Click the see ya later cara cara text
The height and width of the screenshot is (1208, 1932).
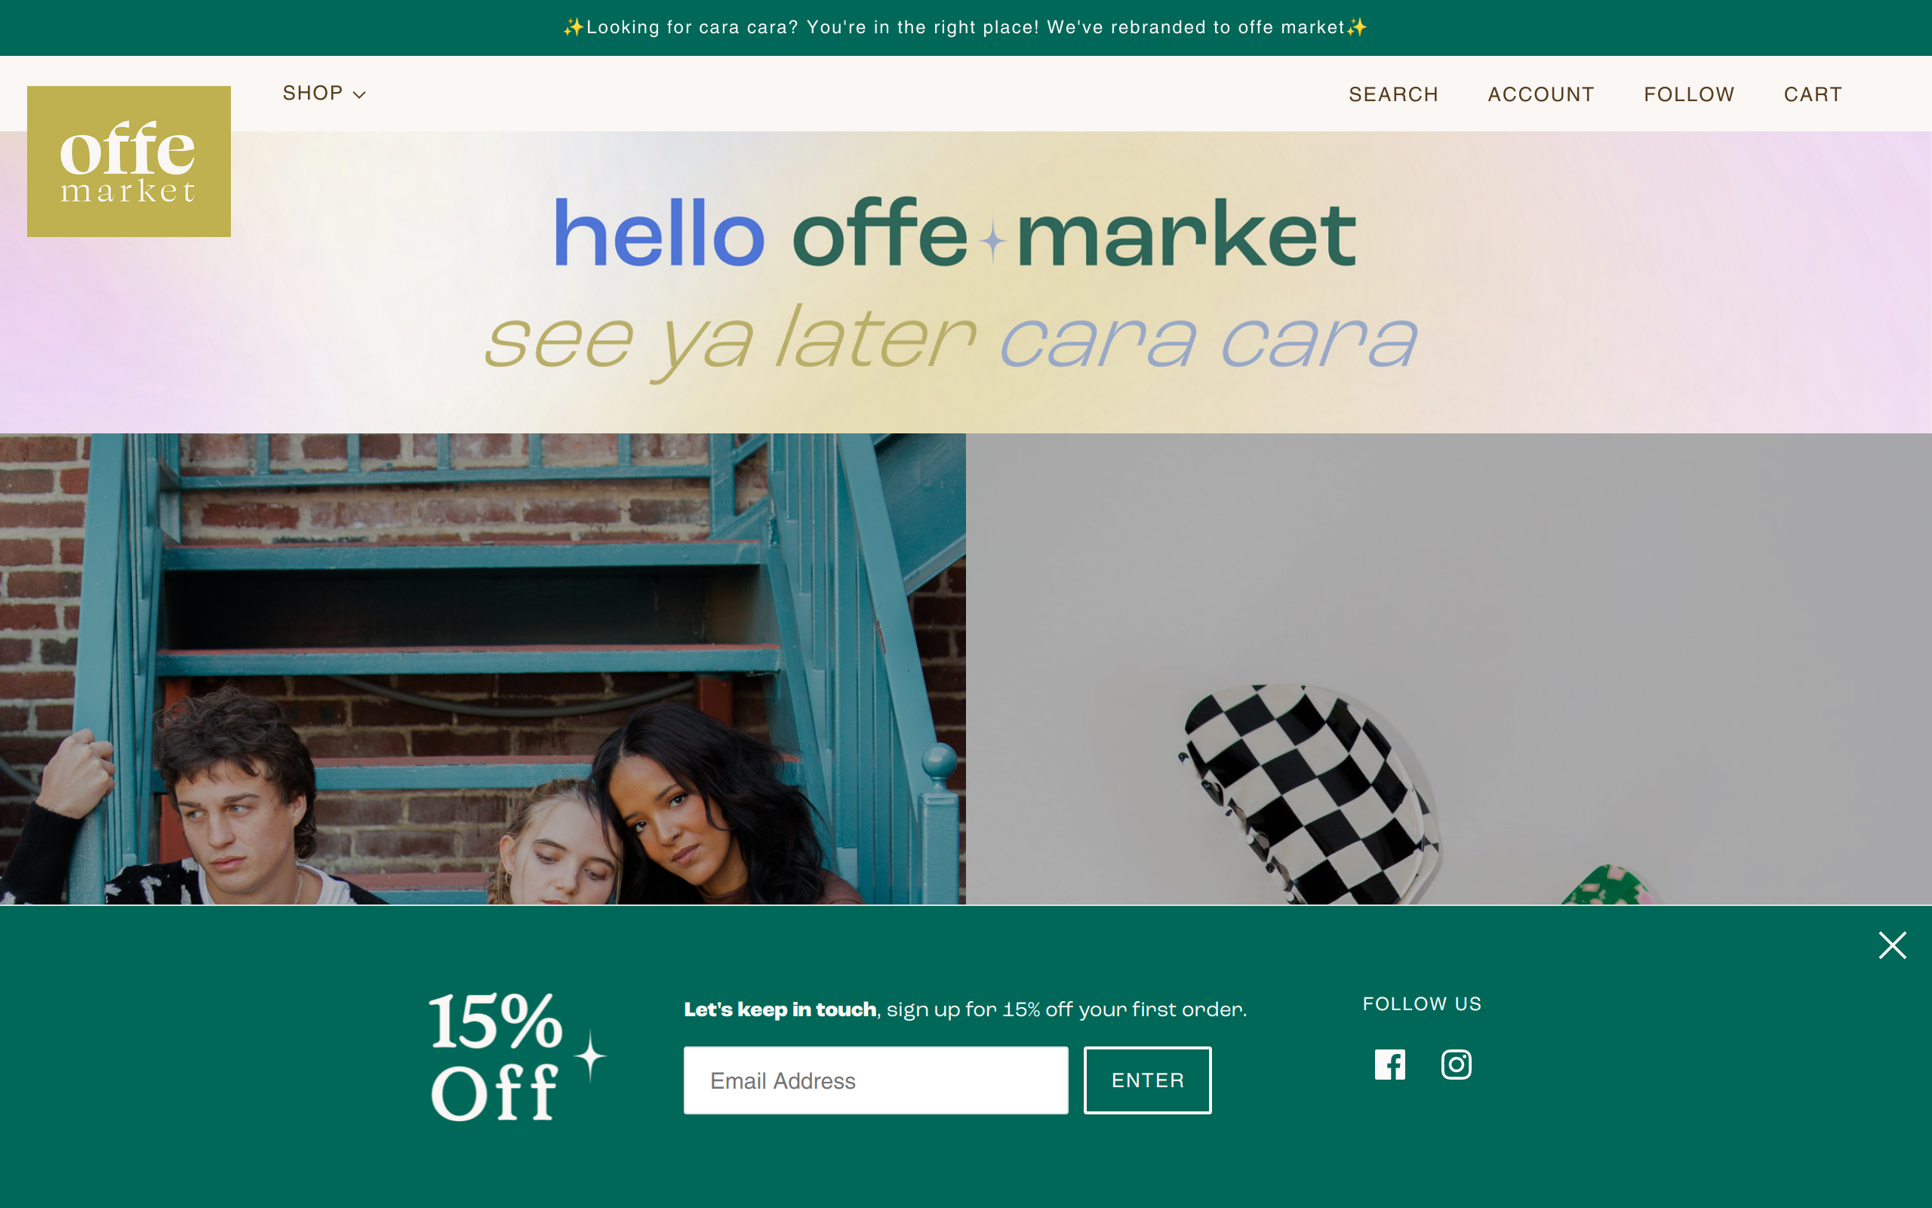(950, 340)
